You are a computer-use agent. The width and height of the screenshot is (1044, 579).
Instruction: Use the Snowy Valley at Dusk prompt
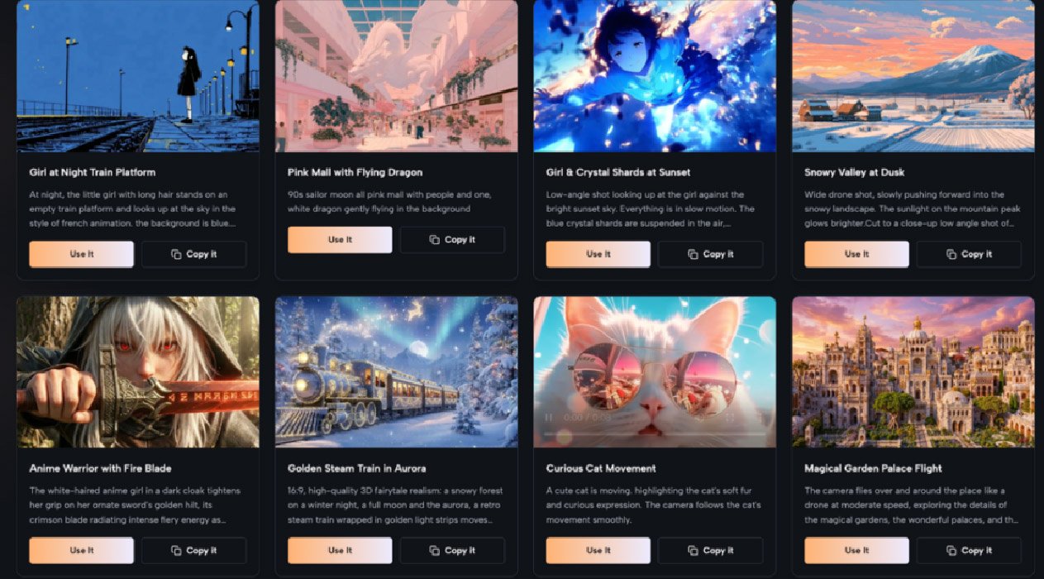pos(856,254)
